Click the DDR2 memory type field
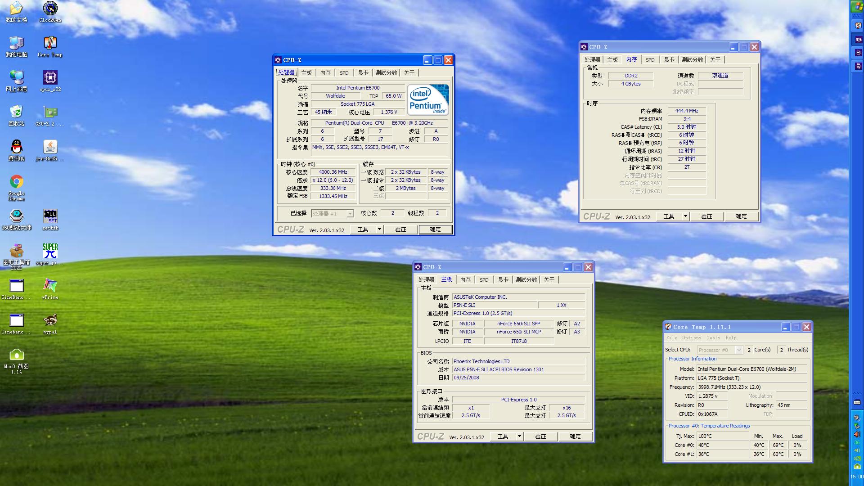The image size is (864, 486). point(631,76)
